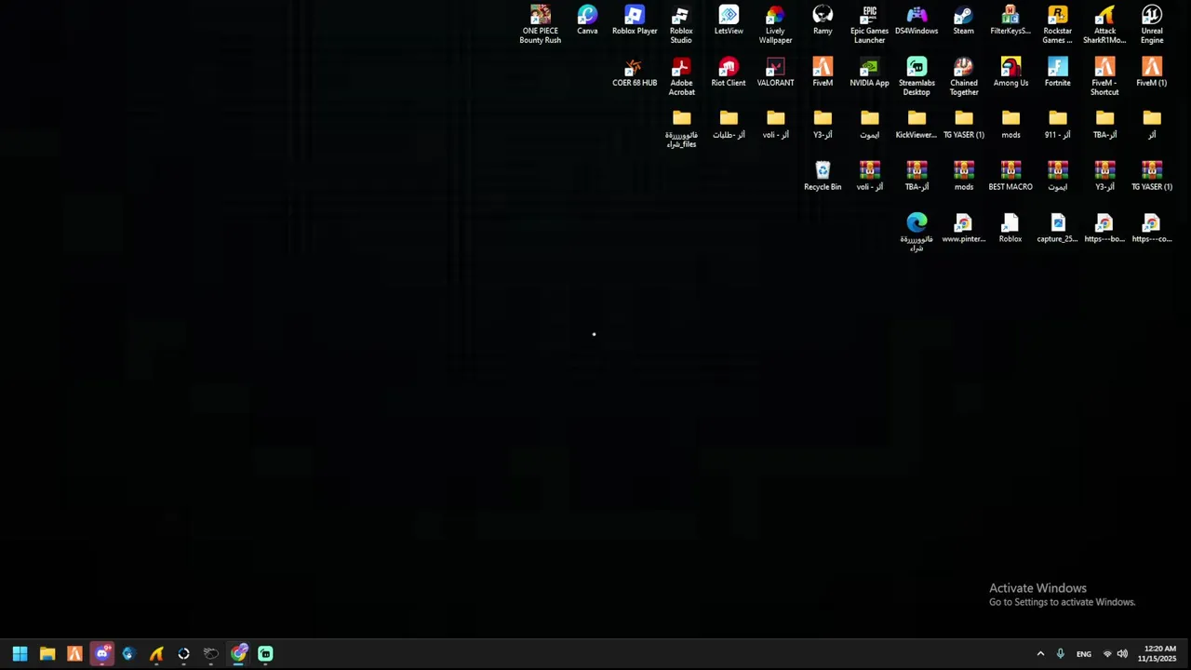The width and height of the screenshot is (1191, 670).
Task: Click the https---bo... file icon
Action: click(x=1104, y=229)
